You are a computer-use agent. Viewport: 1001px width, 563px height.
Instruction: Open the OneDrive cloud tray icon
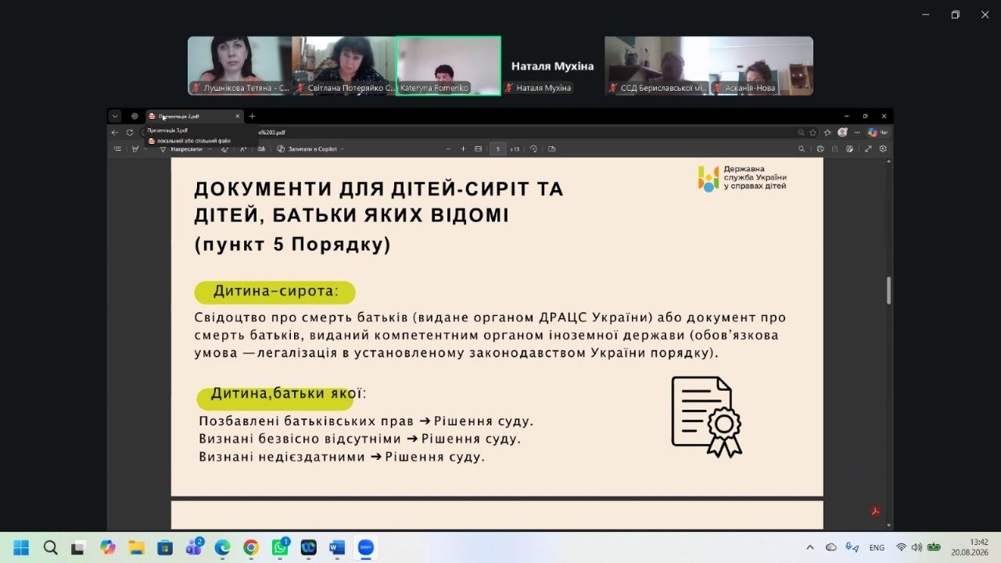point(831,547)
